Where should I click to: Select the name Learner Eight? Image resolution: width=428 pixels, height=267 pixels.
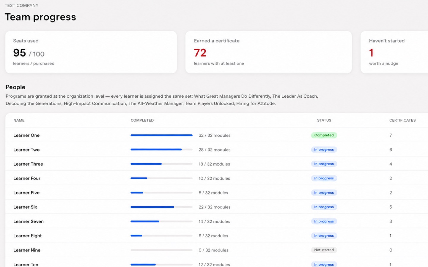(28, 236)
